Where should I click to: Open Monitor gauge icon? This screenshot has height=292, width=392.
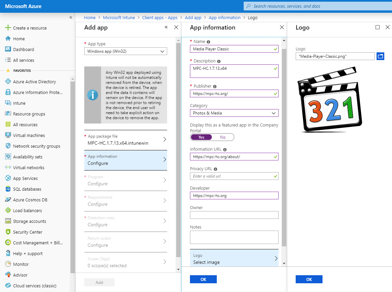[x=8, y=264]
